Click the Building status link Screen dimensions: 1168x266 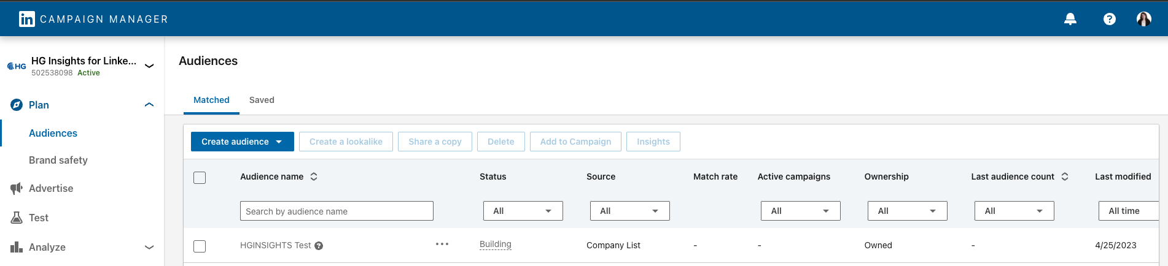[x=495, y=244]
